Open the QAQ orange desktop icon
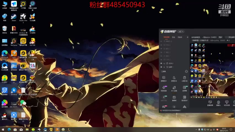235x132 pixels. point(14,54)
